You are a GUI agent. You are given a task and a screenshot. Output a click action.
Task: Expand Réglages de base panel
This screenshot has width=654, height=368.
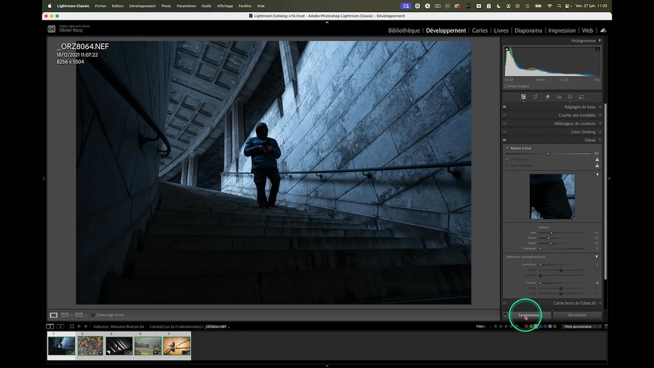pos(599,107)
